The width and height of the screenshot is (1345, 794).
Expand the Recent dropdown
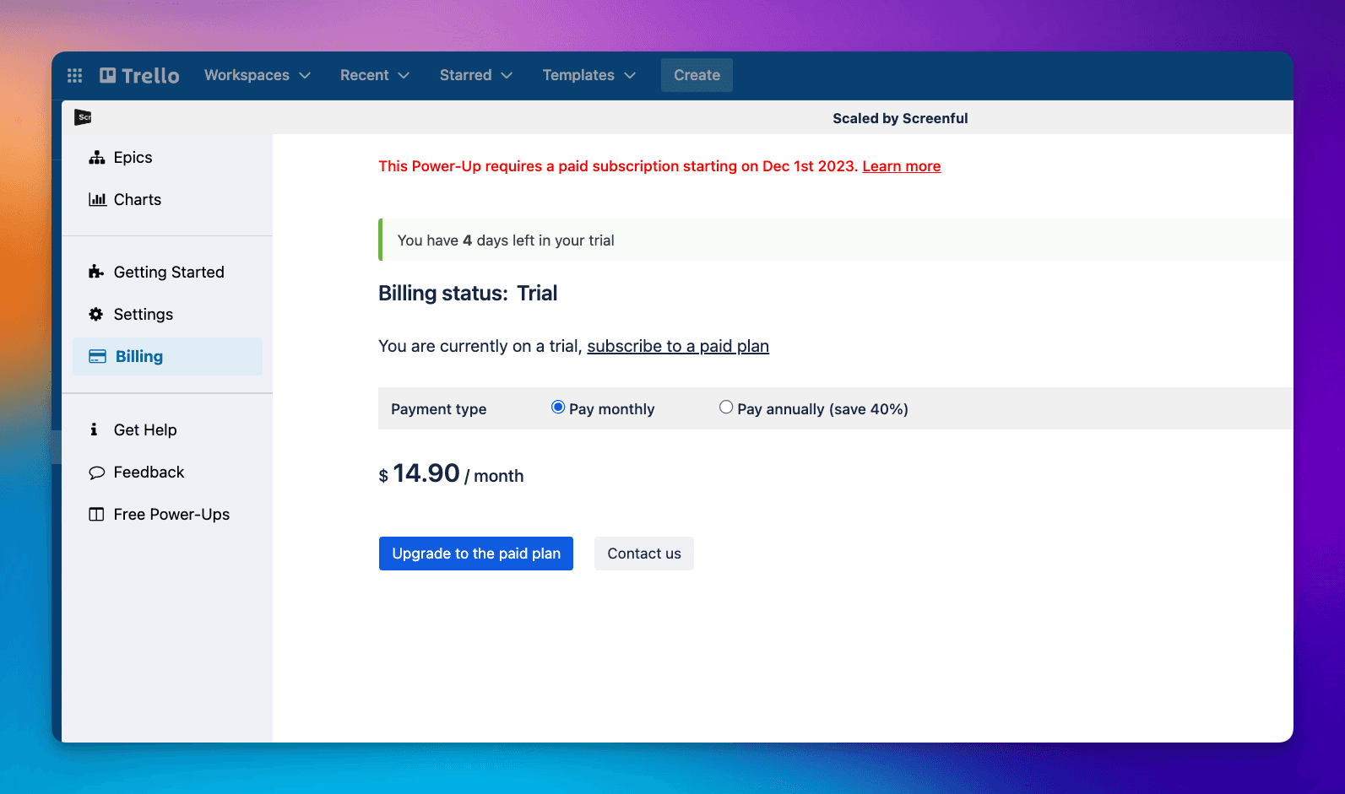point(375,75)
